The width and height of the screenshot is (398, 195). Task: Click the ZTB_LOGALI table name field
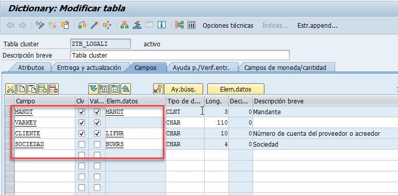pyautogui.click(x=100, y=44)
